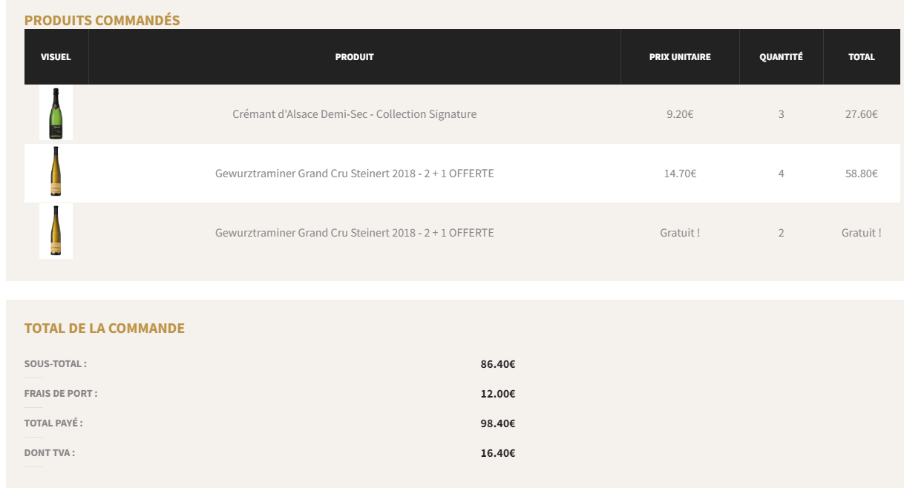
Task: Click the 14.70€ unit price
Action: point(680,174)
